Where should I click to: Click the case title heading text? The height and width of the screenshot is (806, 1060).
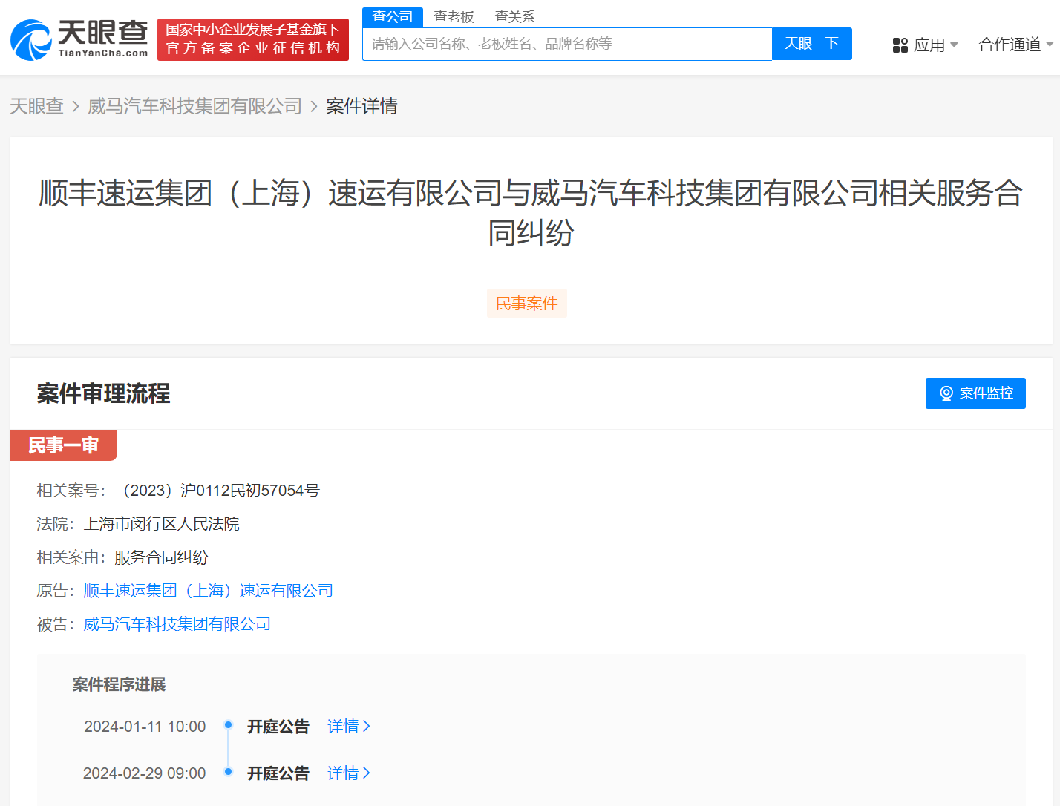(x=531, y=212)
